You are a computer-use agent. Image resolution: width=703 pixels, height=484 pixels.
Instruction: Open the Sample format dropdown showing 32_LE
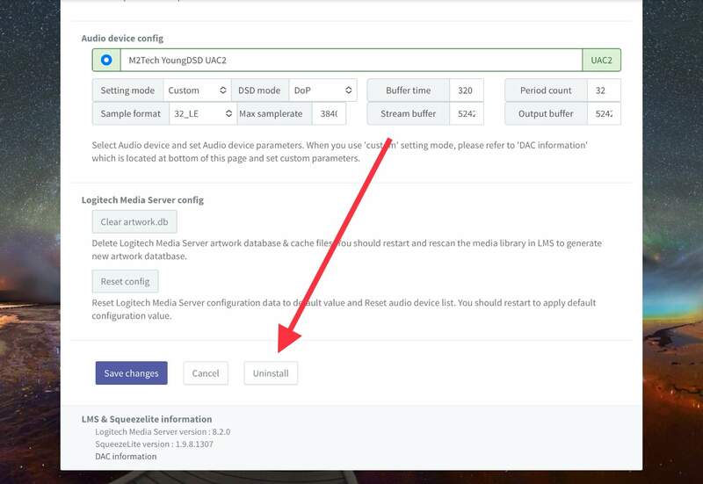(x=202, y=113)
